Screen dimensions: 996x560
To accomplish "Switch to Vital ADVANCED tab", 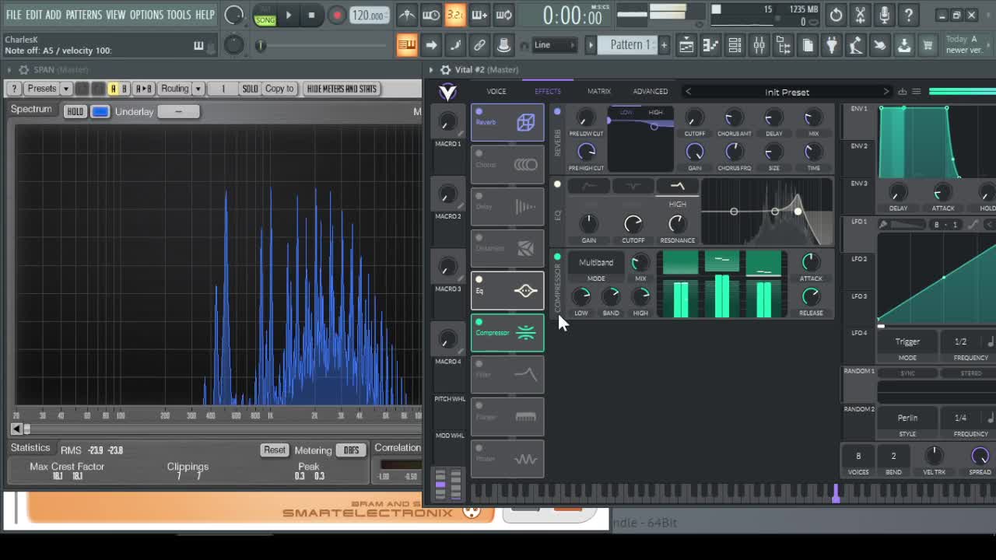I will coord(651,92).
